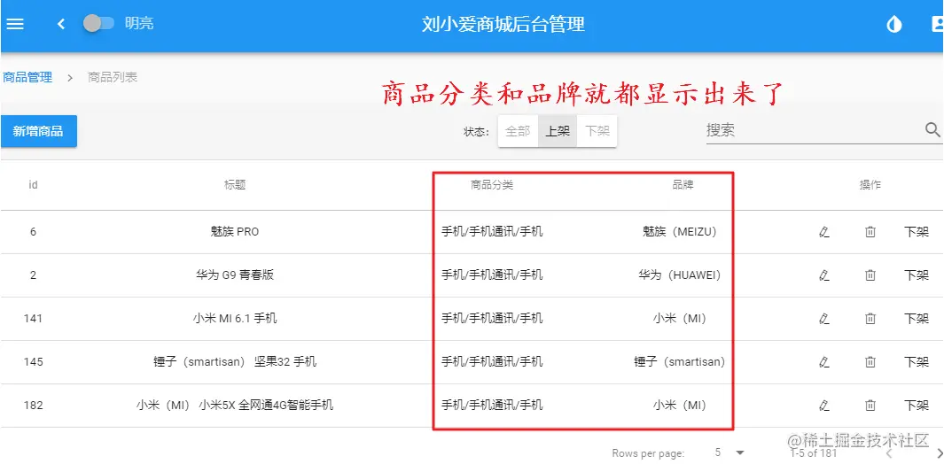944x464 pixels.
Task: Go to 商品管理 breadcrumb
Action: [x=27, y=77]
